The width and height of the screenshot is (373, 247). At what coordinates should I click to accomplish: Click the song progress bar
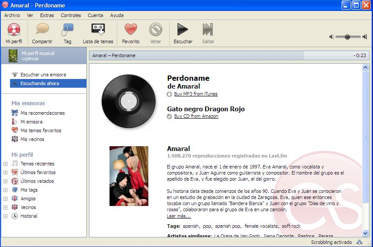(229, 55)
